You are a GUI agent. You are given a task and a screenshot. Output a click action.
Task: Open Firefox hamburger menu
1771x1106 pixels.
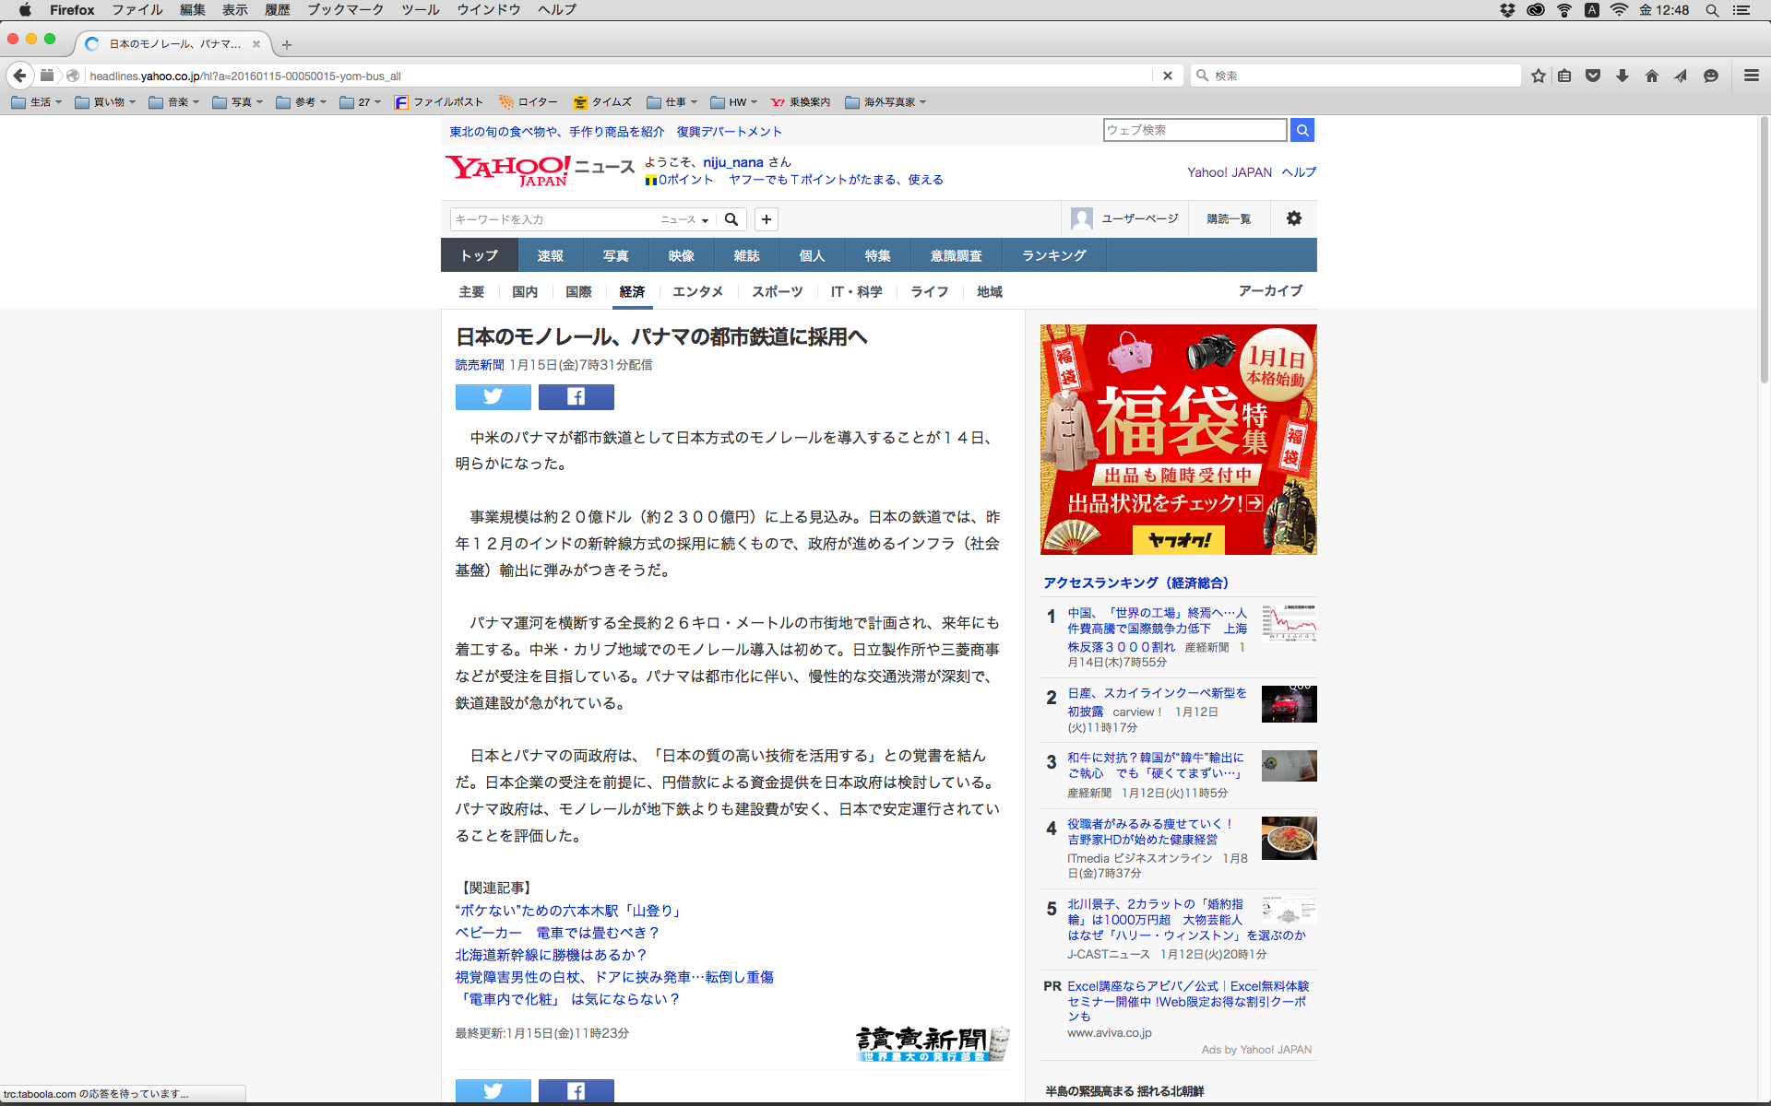[1751, 76]
